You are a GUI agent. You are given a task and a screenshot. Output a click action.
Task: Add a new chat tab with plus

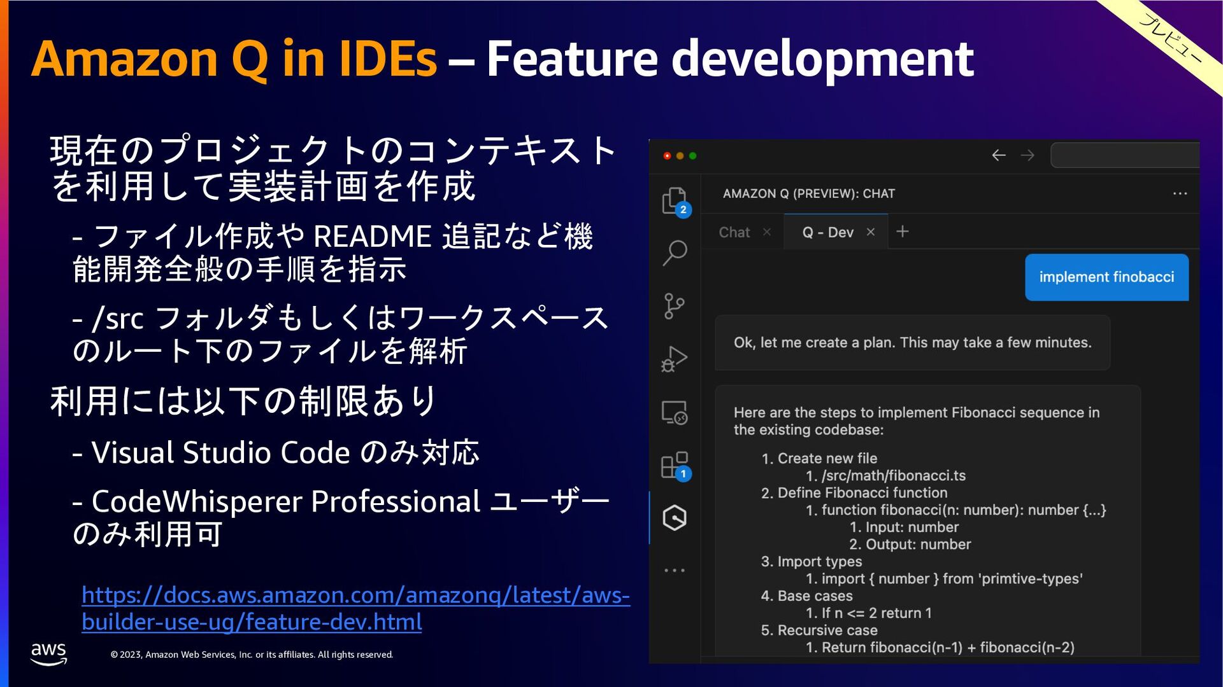903,232
